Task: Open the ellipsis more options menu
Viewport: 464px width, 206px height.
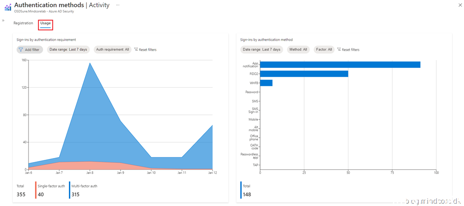Action: pos(118,5)
